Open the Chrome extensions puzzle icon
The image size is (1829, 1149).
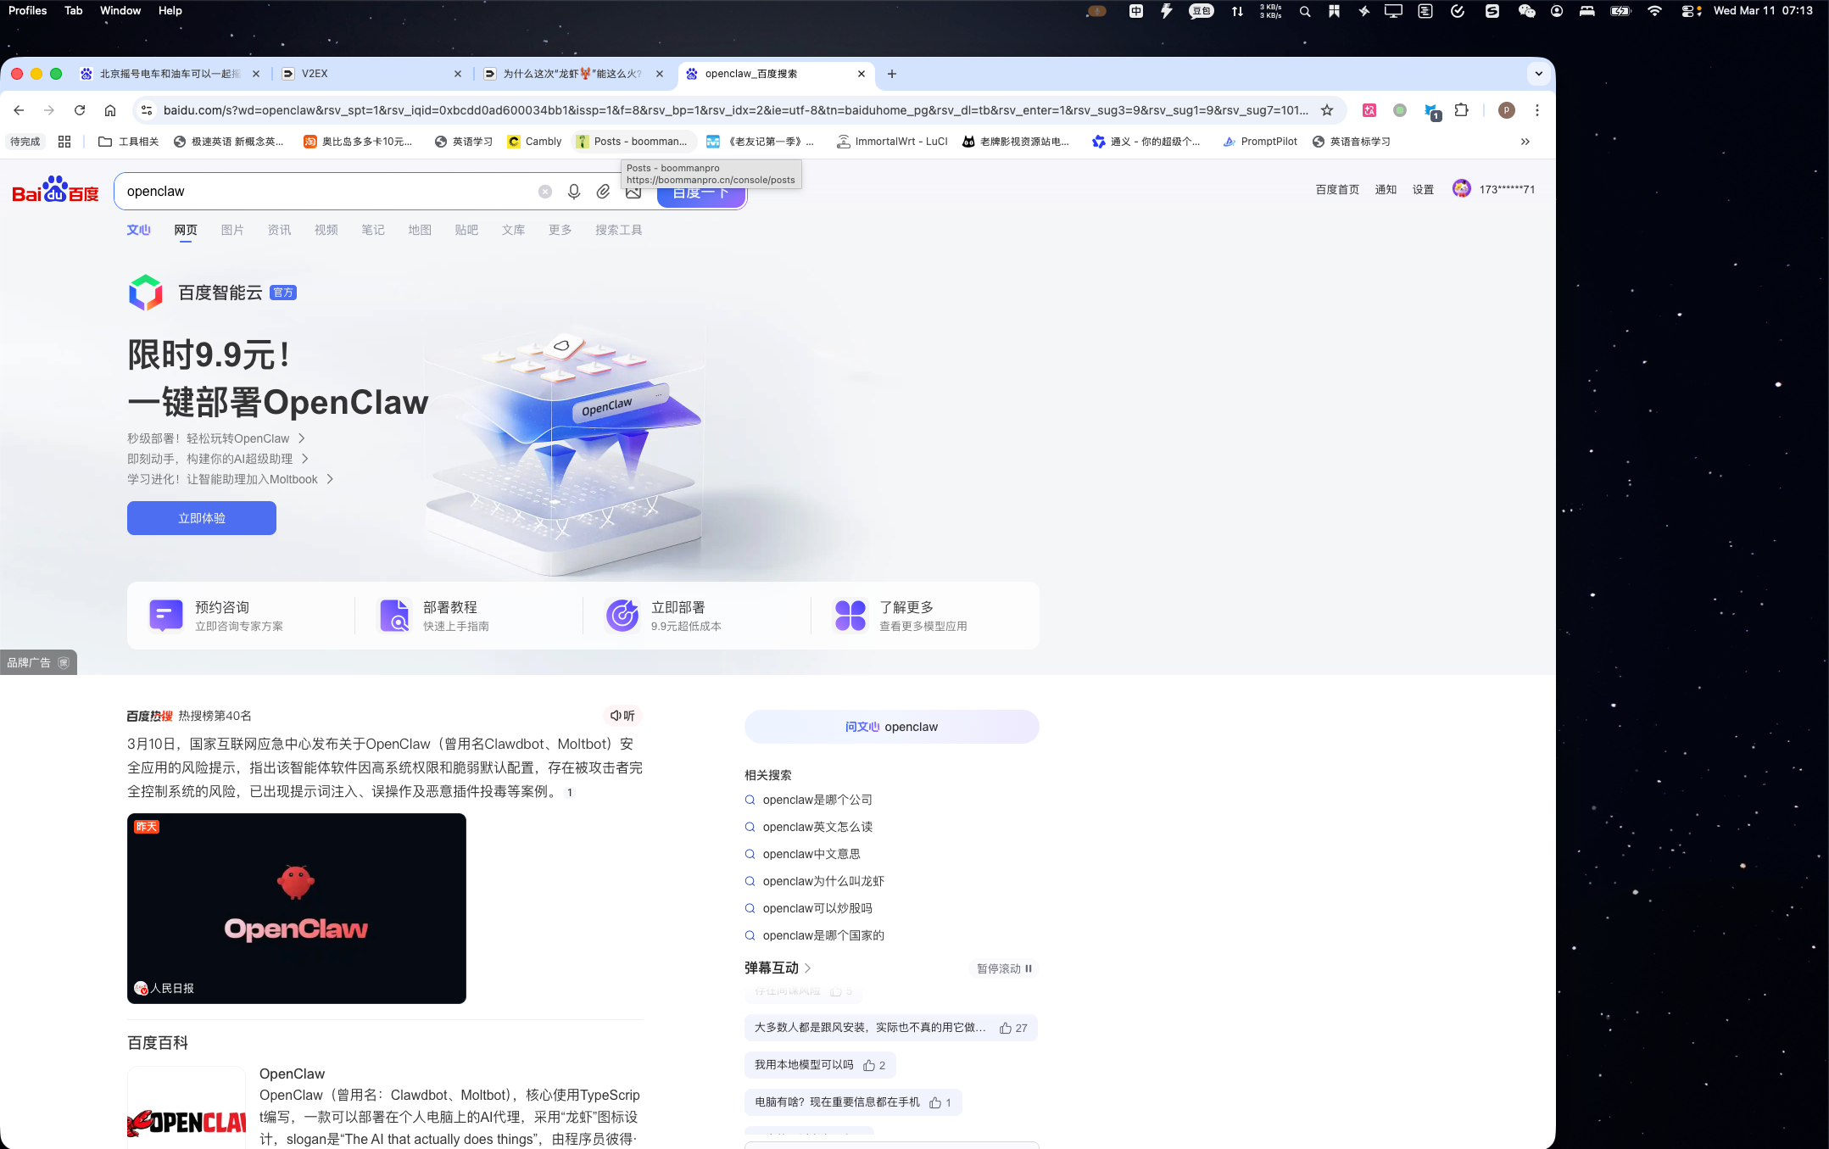(x=1461, y=110)
